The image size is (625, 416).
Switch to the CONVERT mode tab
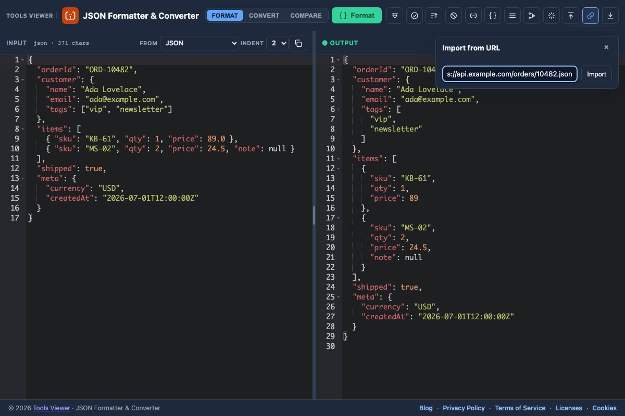[x=264, y=16]
